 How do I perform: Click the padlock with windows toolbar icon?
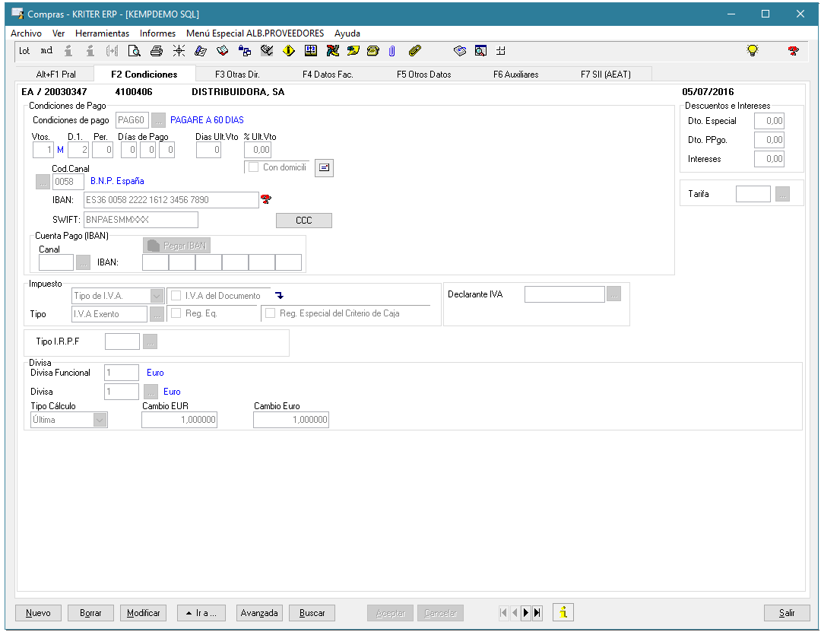tap(245, 51)
